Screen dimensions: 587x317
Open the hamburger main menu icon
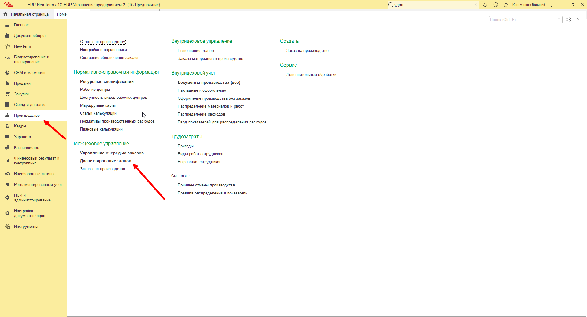coord(19,5)
